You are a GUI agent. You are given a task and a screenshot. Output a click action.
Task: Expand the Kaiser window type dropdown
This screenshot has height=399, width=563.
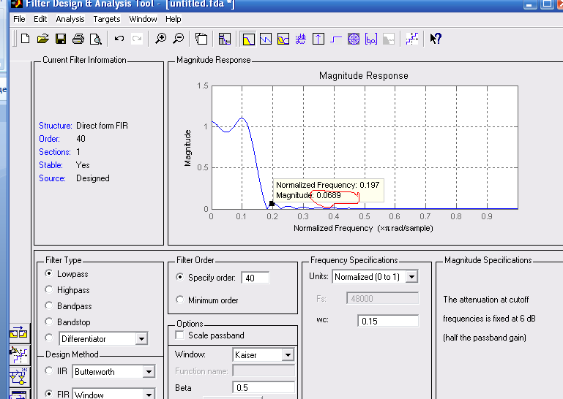click(x=288, y=355)
